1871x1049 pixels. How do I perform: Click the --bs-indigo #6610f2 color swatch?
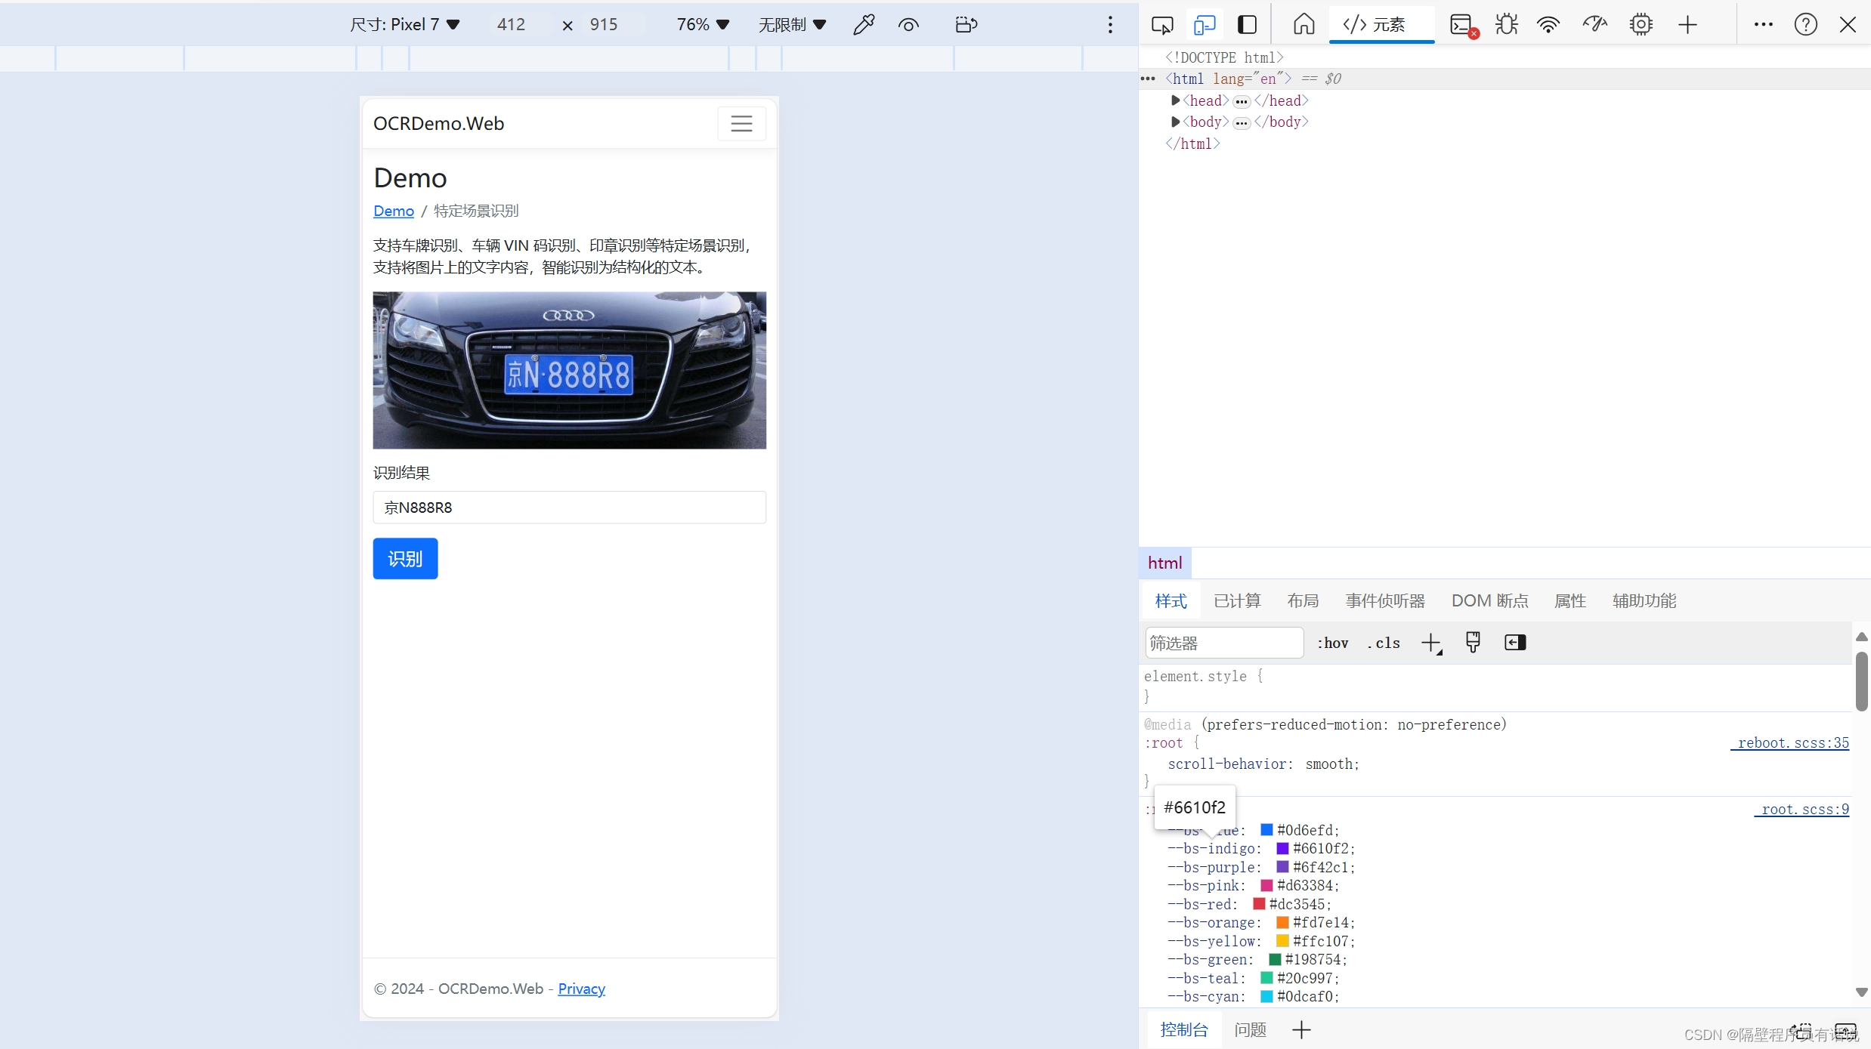pyautogui.click(x=1282, y=848)
